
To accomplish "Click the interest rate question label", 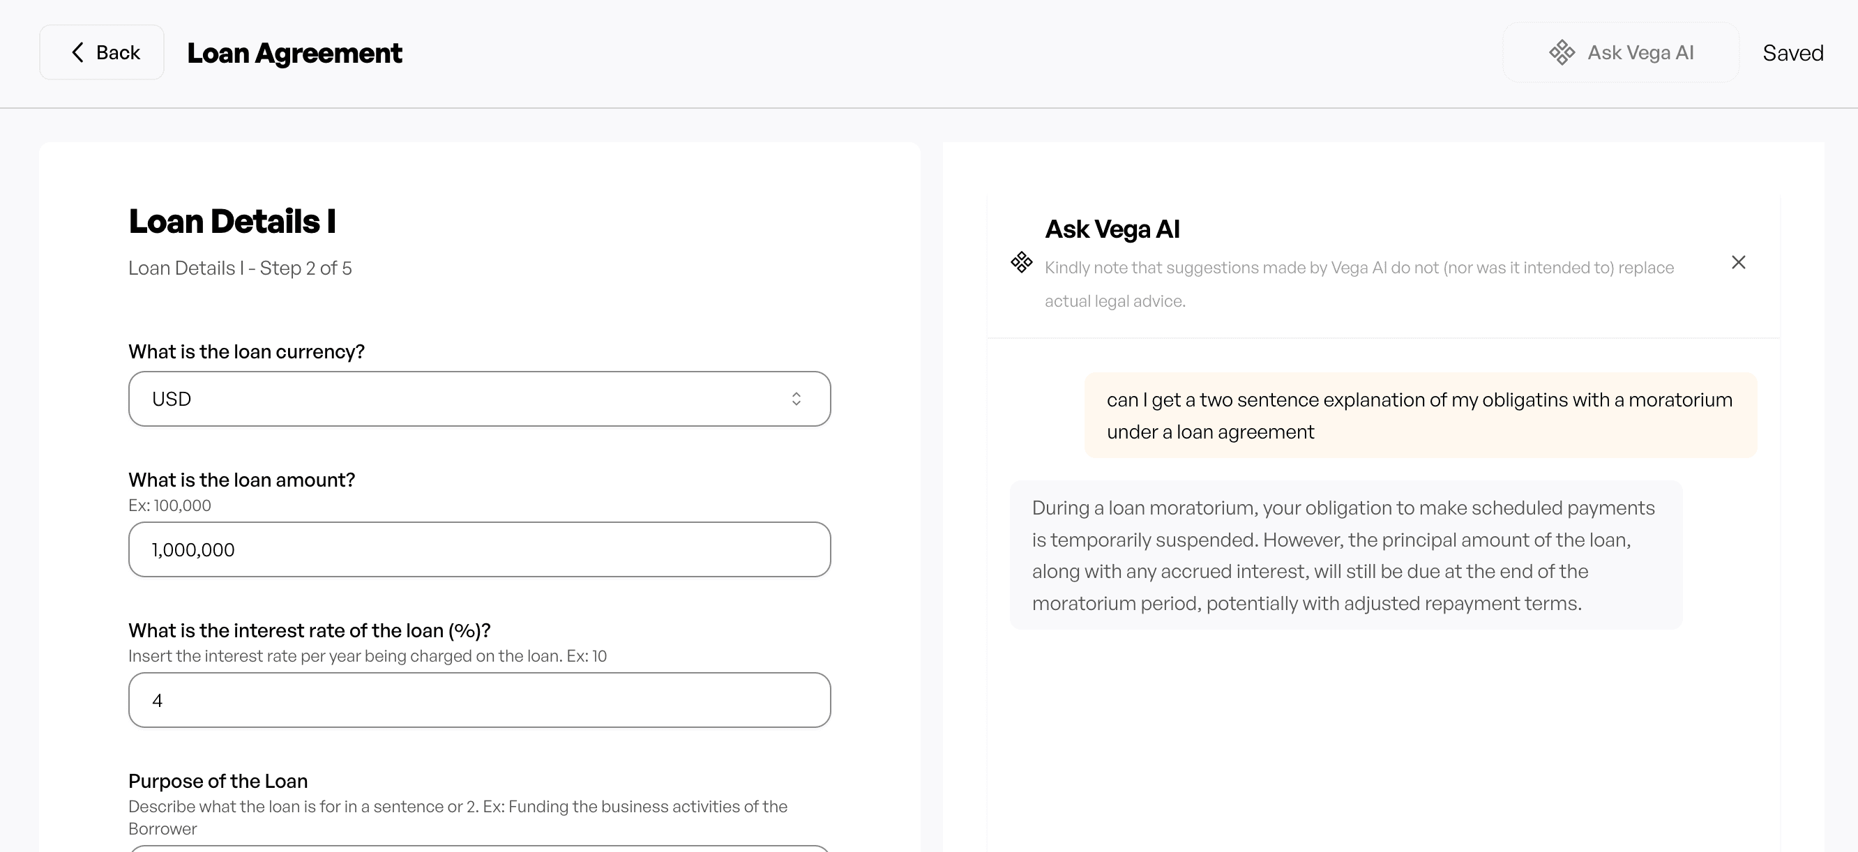I will pos(310,631).
